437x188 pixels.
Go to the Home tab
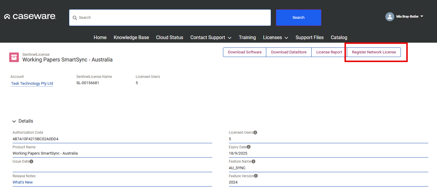click(x=100, y=37)
